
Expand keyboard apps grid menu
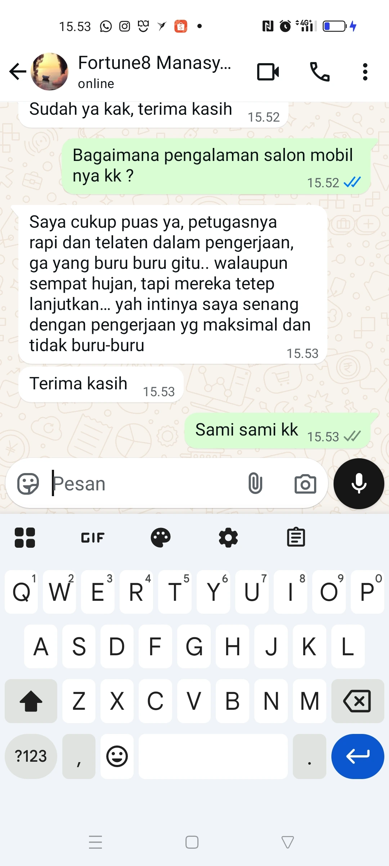25,538
